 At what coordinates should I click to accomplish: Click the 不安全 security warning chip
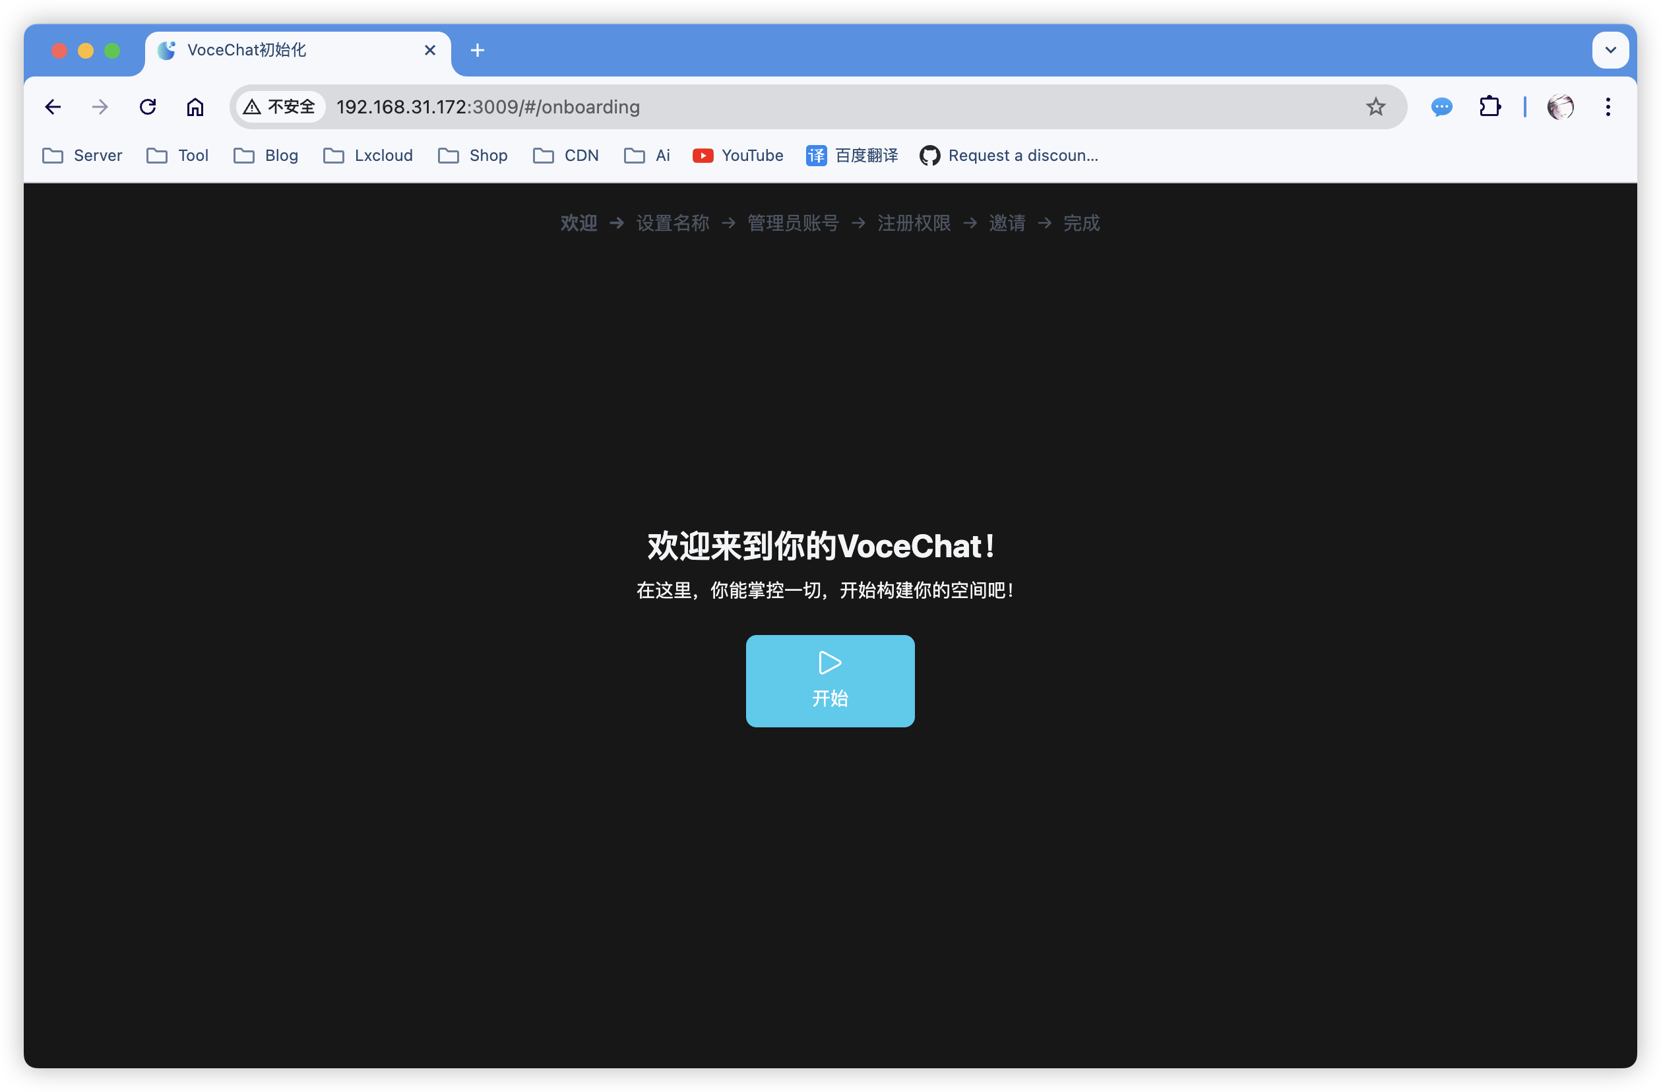click(x=280, y=107)
